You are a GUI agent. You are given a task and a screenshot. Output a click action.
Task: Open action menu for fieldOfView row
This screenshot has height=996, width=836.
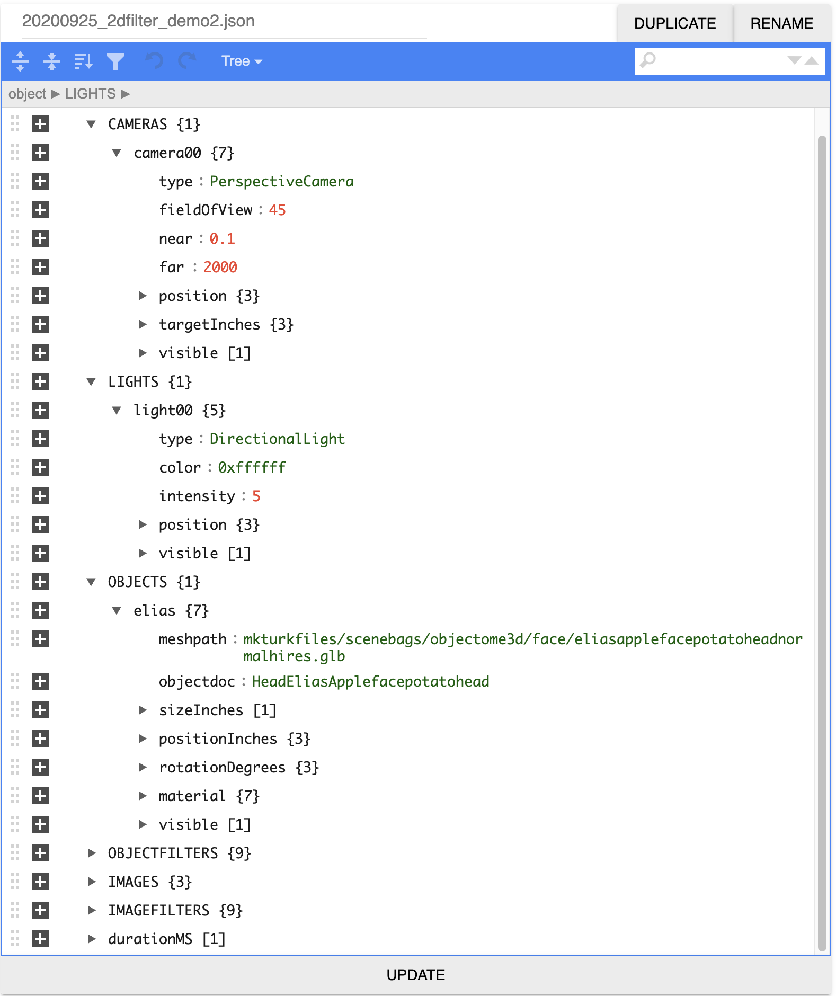click(x=40, y=210)
